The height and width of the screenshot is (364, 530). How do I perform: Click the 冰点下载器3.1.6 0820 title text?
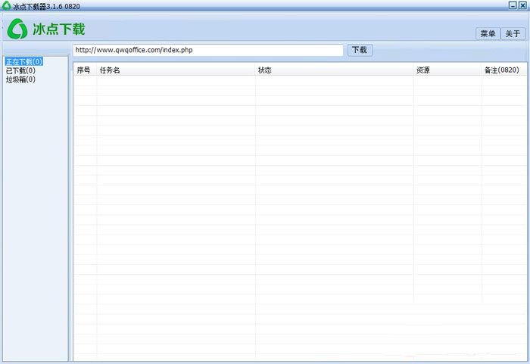46,6
